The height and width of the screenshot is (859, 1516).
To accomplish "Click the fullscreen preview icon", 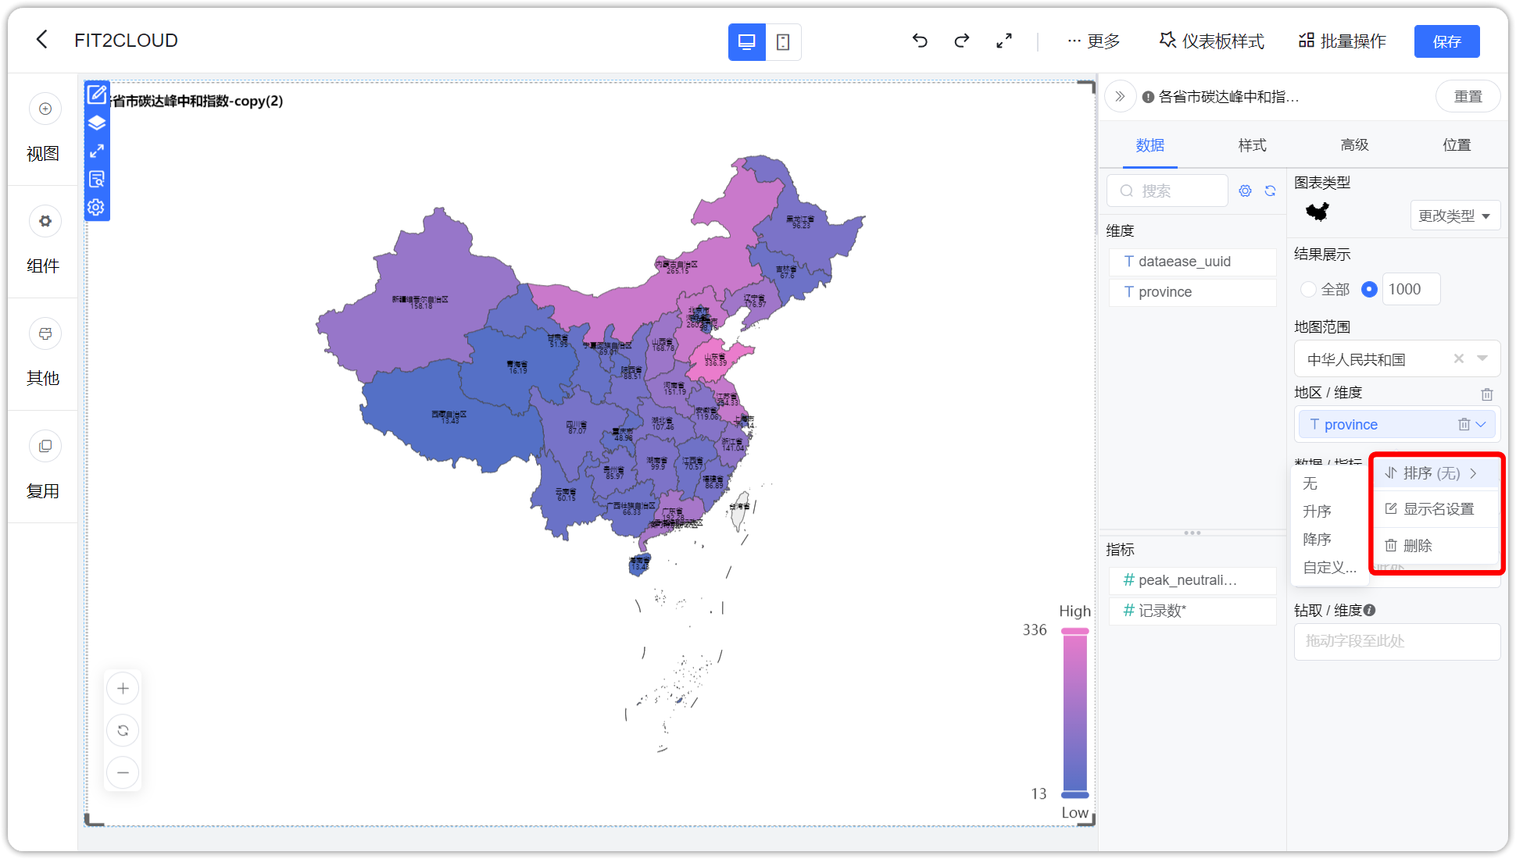I will [x=1004, y=41].
